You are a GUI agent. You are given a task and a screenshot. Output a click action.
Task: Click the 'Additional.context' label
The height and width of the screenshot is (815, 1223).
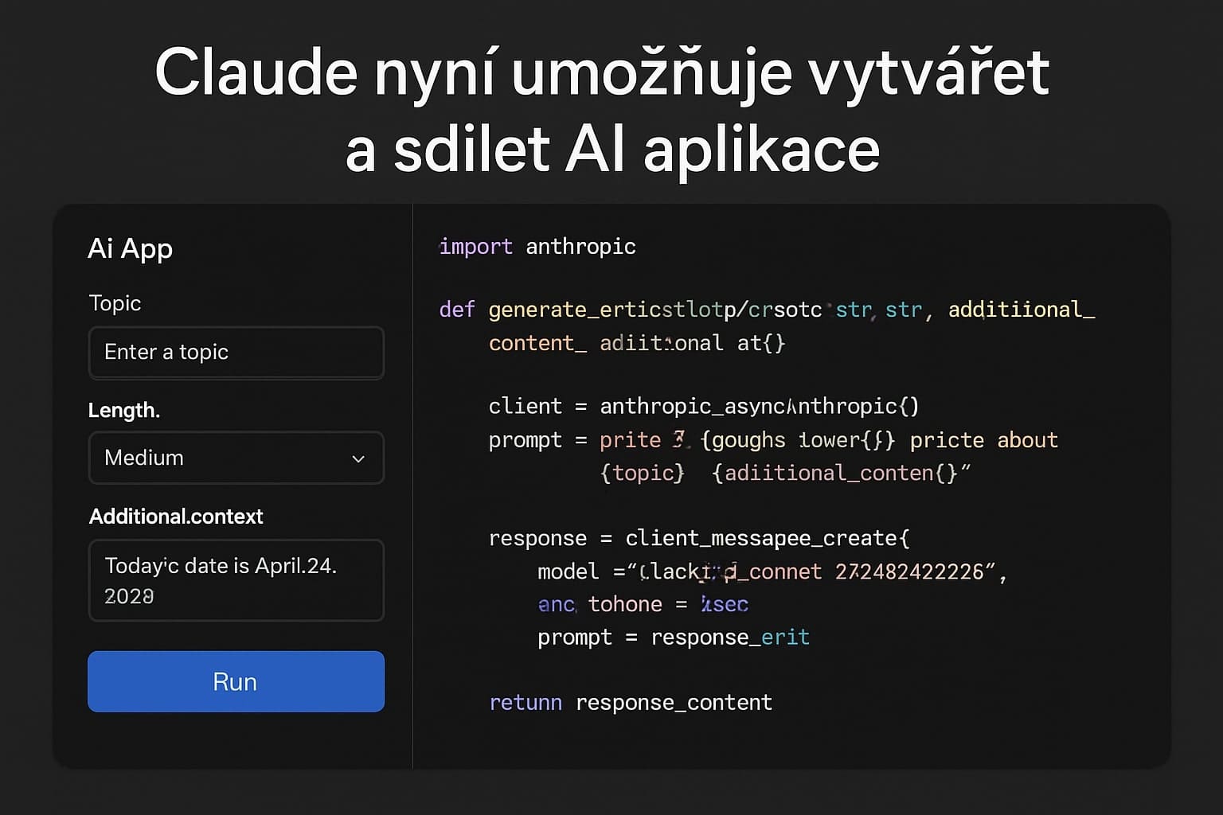[x=176, y=517]
